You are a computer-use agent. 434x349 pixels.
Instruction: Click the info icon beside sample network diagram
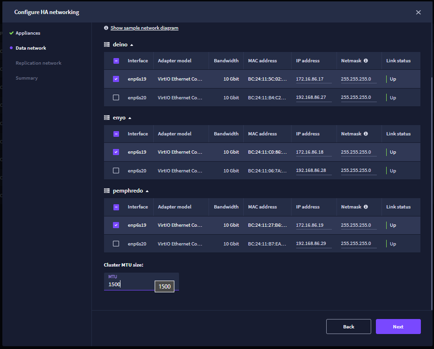tap(106, 28)
